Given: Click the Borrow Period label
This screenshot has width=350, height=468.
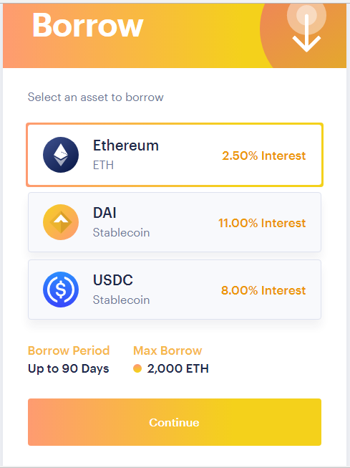Looking at the screenshot, I should click(69, 350).
